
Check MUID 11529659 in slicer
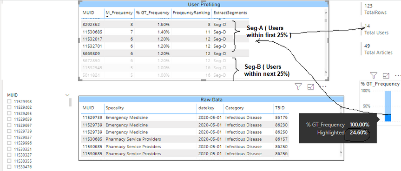(x=9, y=119)
